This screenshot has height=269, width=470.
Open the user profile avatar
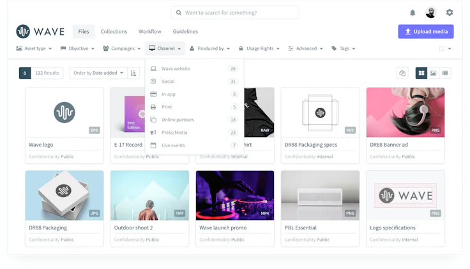tap(431, 13)
